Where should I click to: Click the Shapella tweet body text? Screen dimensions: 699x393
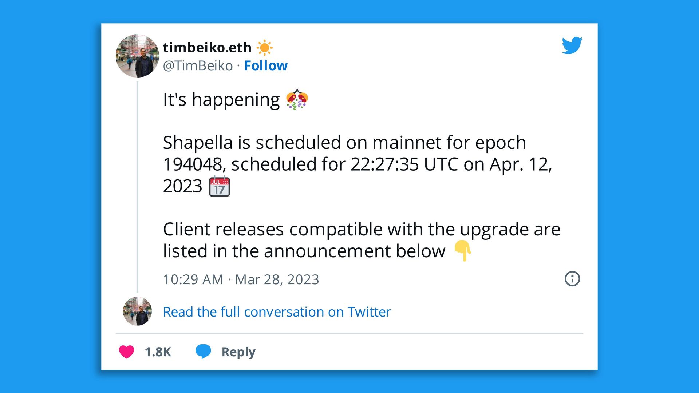(358, 164)
